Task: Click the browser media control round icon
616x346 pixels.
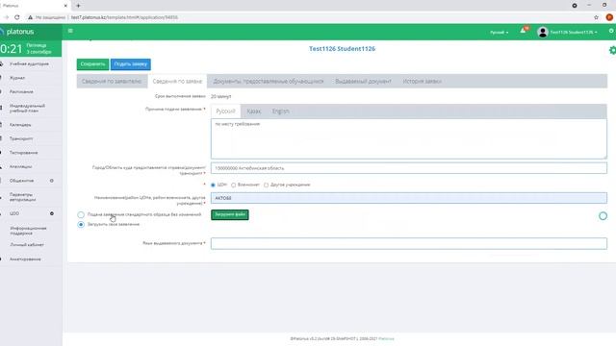Action: [575, 6]
